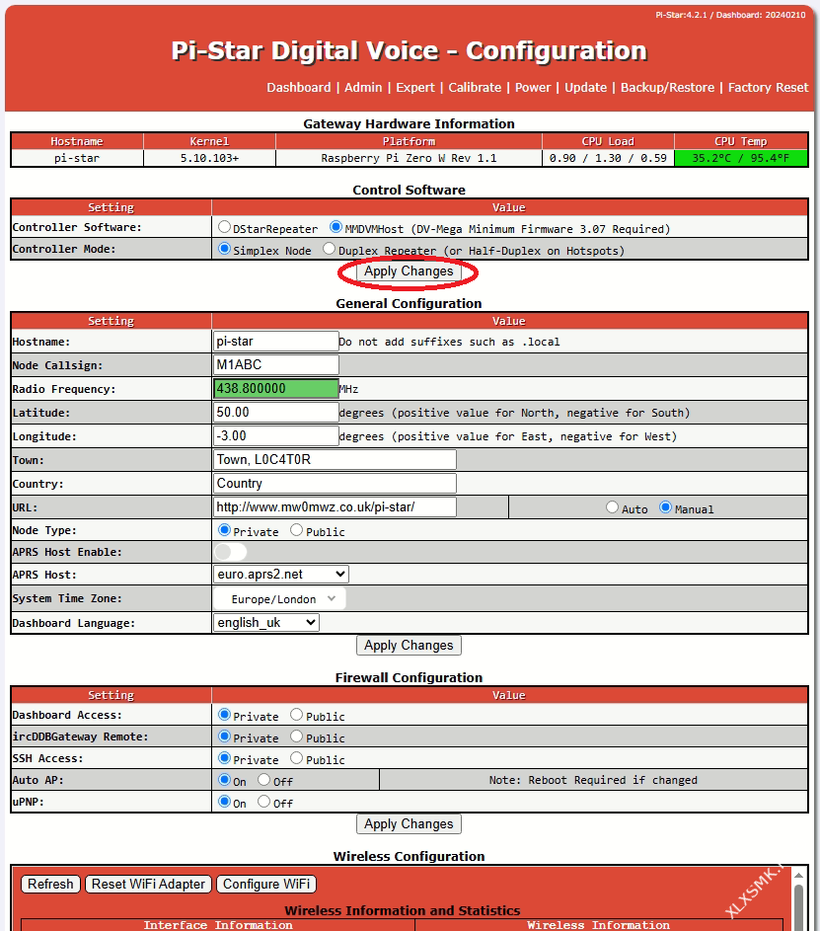
Task: Turn Auto AP On
Action: tap(224, 780)
